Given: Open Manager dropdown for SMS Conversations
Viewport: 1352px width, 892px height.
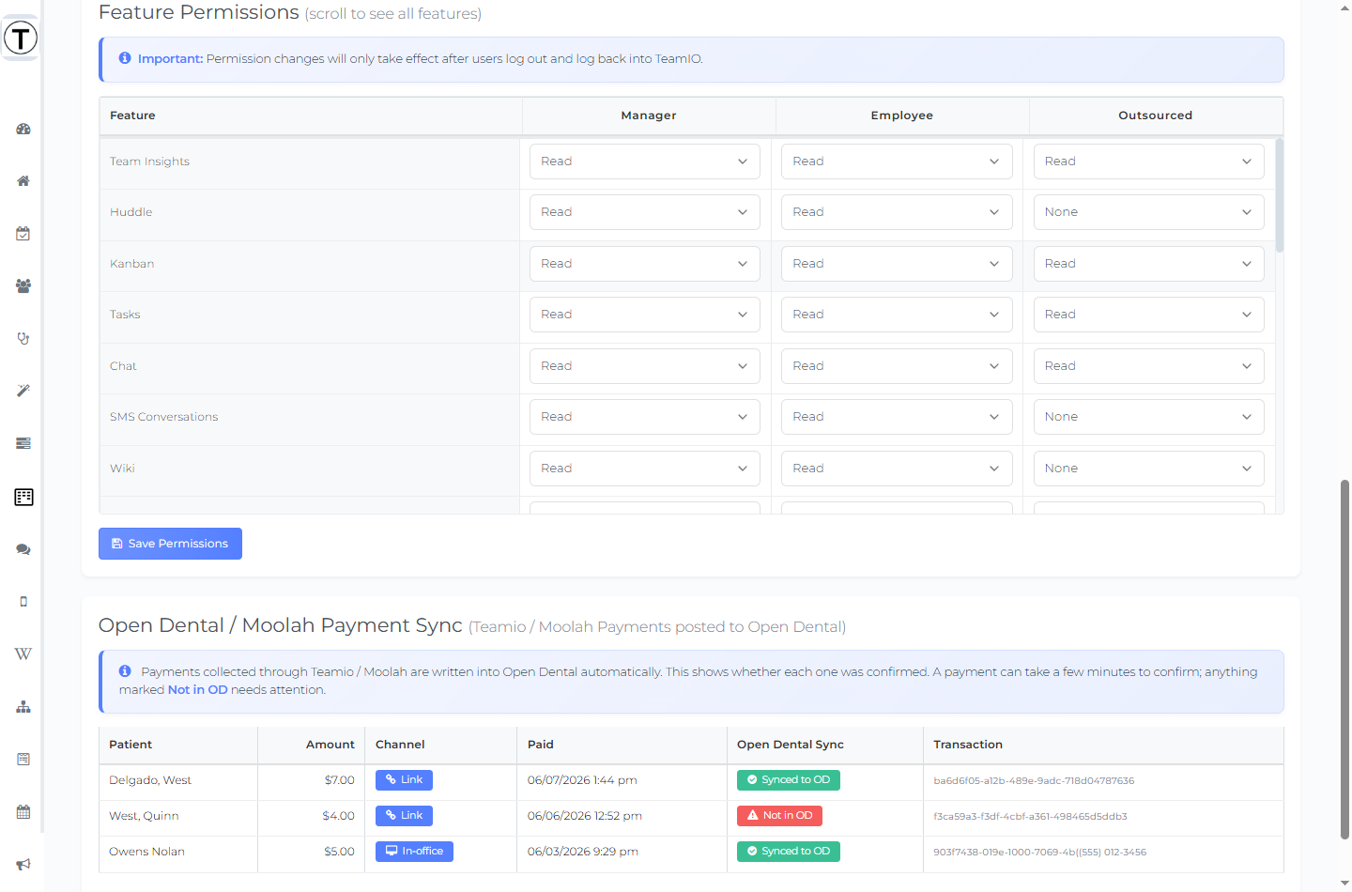Looking at the screenshot, I should point(645,417).
